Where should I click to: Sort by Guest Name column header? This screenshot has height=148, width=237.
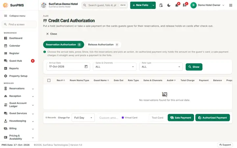pyautogui.click(x=101, y=80)
